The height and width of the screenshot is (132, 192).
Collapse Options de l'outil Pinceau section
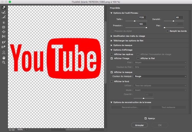[x=111, y=13]
